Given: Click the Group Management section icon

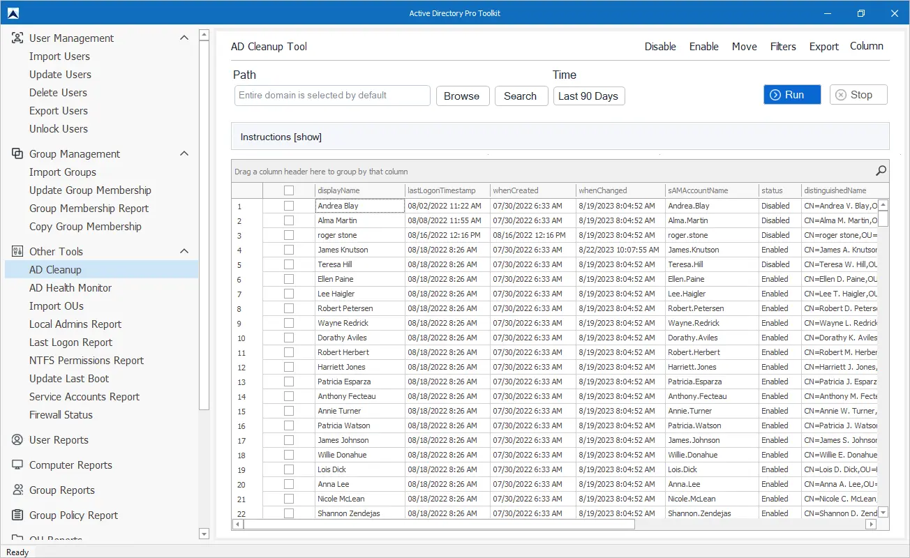Looking at the screenshot, I should [x=17, y=154].
